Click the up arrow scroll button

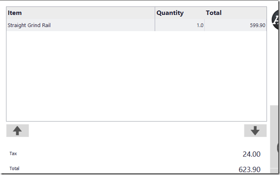(17, 131)
